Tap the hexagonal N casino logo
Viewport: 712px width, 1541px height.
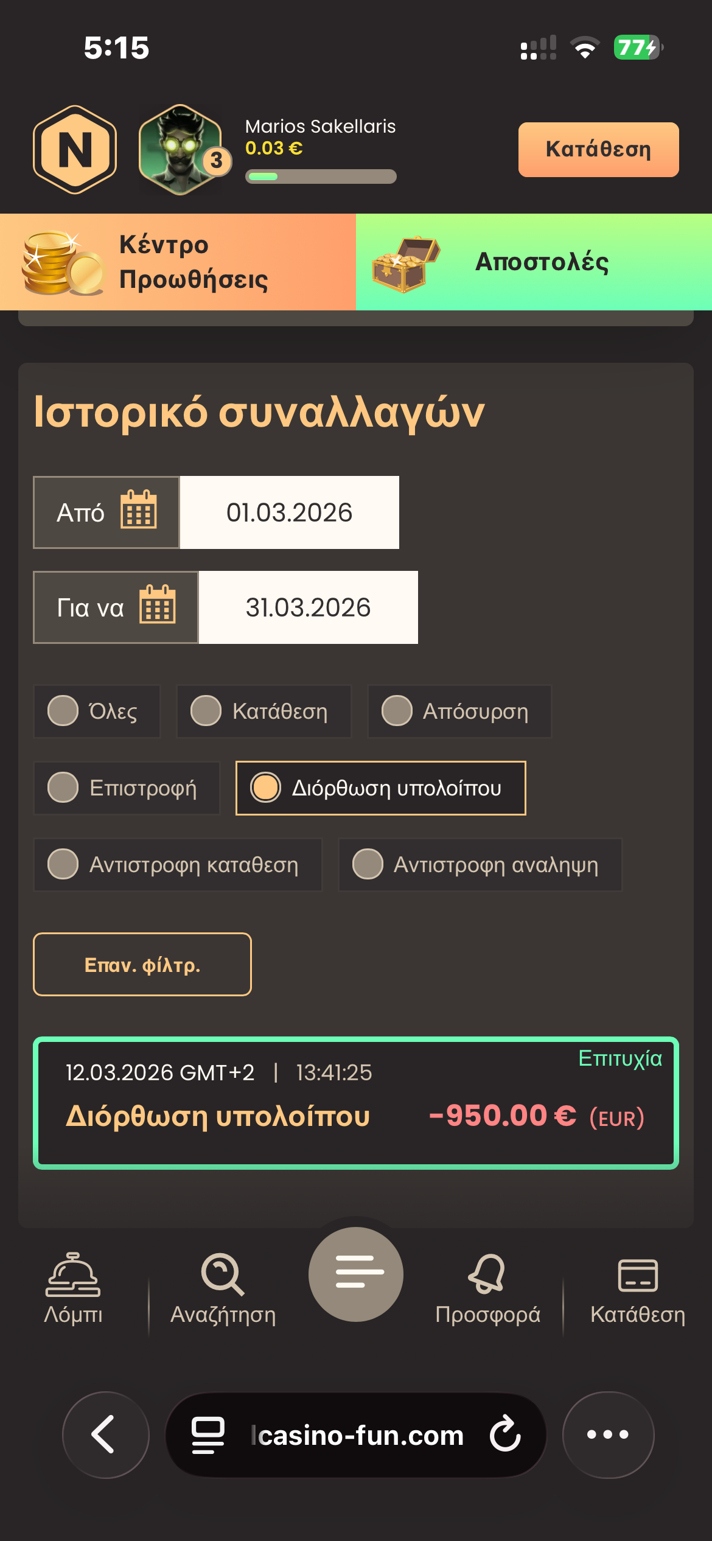point(75,150)
